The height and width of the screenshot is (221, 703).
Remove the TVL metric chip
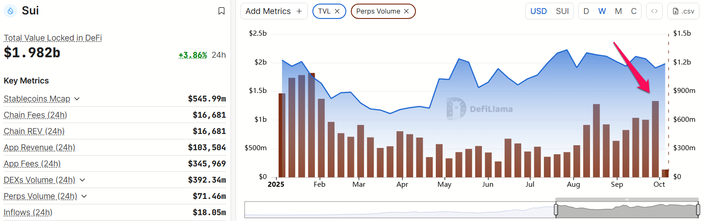coord(337,11)
